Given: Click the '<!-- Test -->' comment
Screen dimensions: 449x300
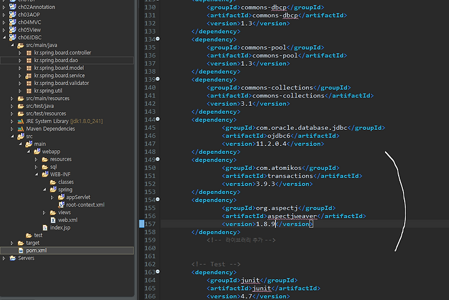Looking at the screenshot, I should point(216,264).
